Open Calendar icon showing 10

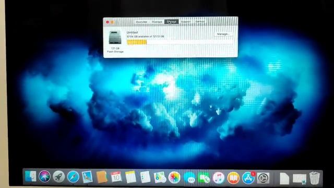pos(116,177)
